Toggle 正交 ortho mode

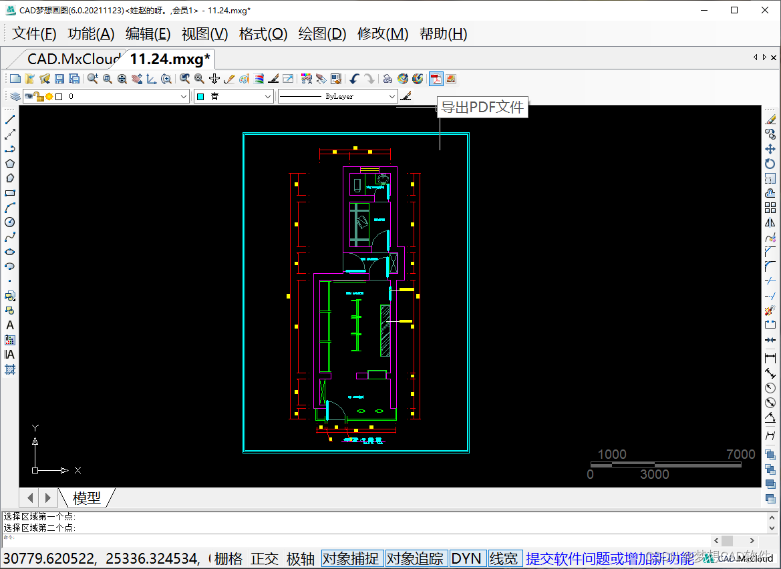point(265,558)
